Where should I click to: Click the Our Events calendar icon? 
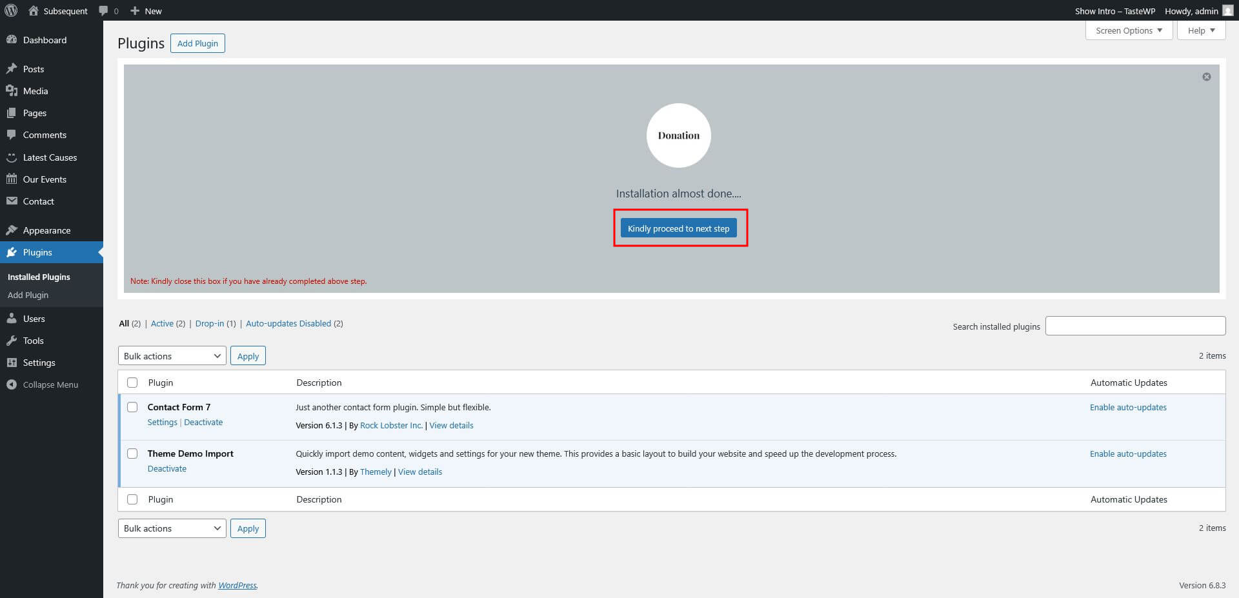click(x=12, y=179)
